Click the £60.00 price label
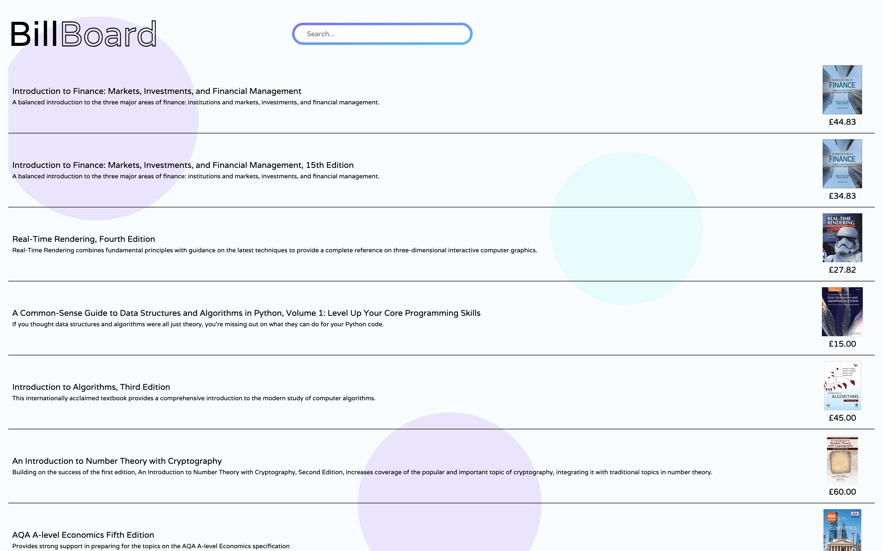The image size is (883, 551). [842, 492]
